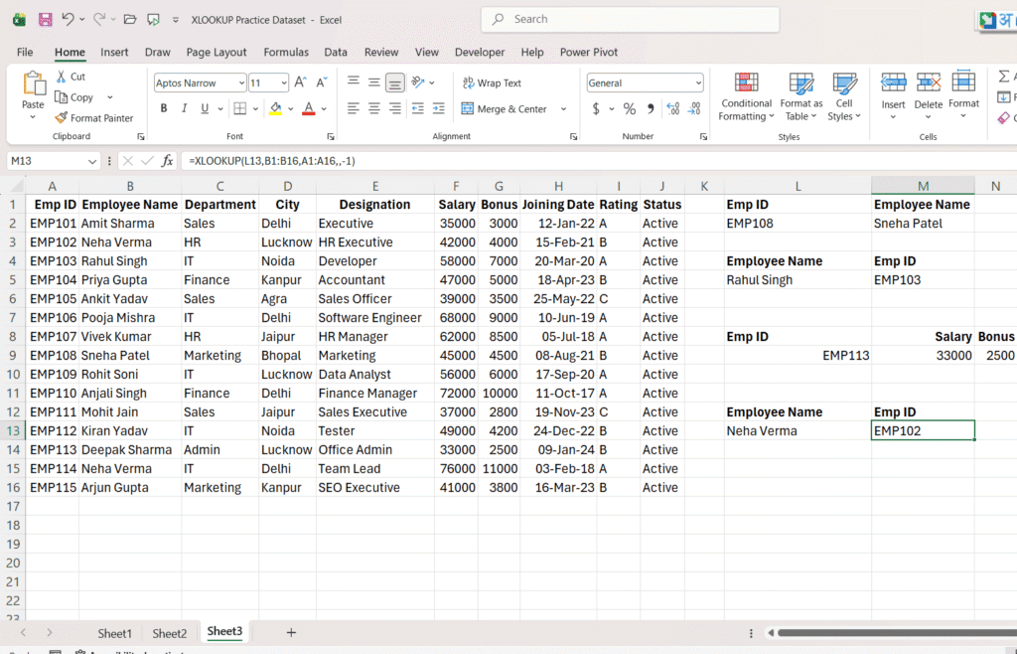The width and height of the screenshot is (1017, 654).
Task: Open the font name dropdown Aptos Narrow
Action: tap(241, 83)
